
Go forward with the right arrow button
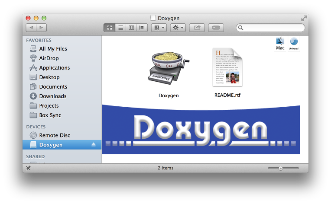point(42,28)
